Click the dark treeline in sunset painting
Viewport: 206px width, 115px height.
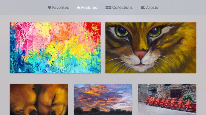(x=103, y=111)
